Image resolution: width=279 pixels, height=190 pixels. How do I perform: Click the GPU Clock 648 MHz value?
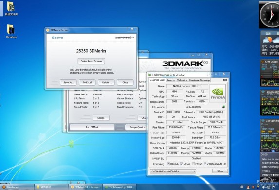(x=172, y=148)
